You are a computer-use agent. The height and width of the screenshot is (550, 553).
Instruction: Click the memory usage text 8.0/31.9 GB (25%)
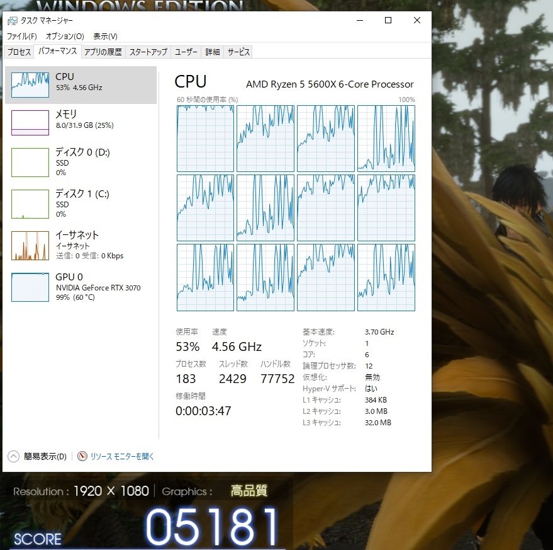tap(85, 125)
